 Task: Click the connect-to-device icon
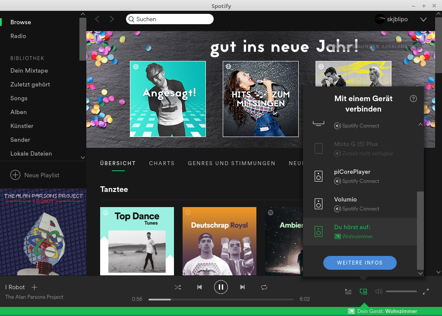363,291
